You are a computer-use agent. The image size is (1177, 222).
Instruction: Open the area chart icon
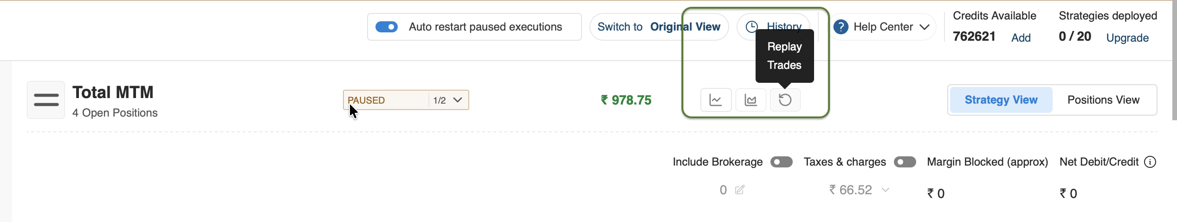point(750,100)
